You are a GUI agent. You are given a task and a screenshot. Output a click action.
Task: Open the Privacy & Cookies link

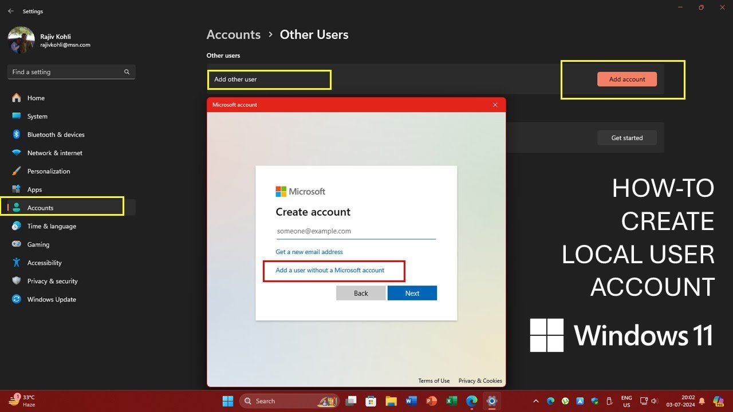[x=480, y=381]
